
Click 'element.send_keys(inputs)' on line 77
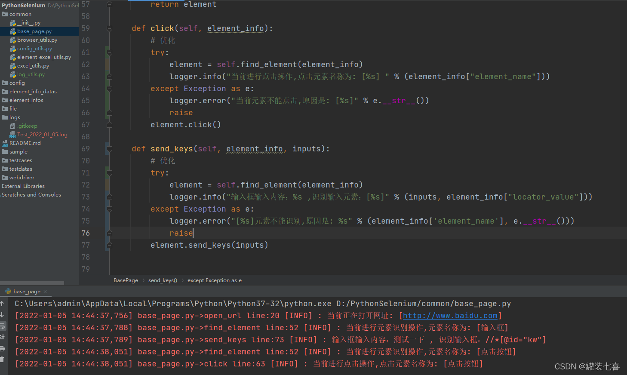tap(209, 245)
